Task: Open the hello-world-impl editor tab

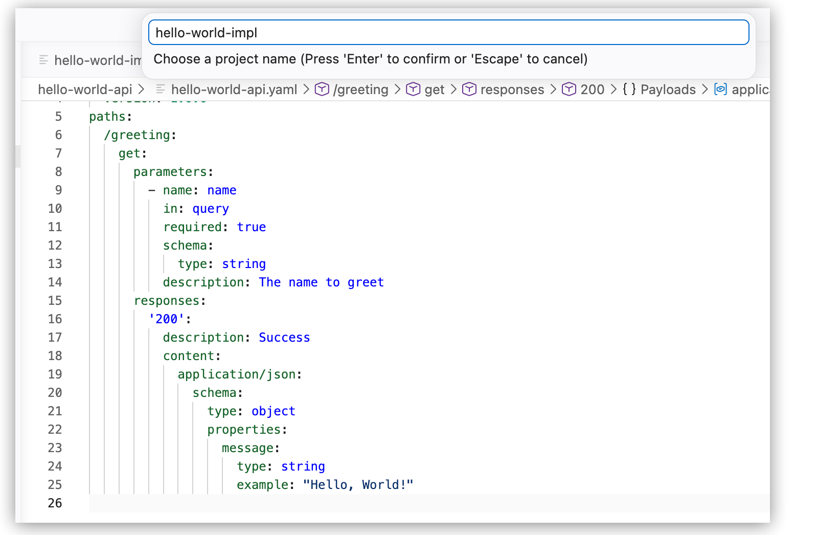Action: [x=90, y=60]
